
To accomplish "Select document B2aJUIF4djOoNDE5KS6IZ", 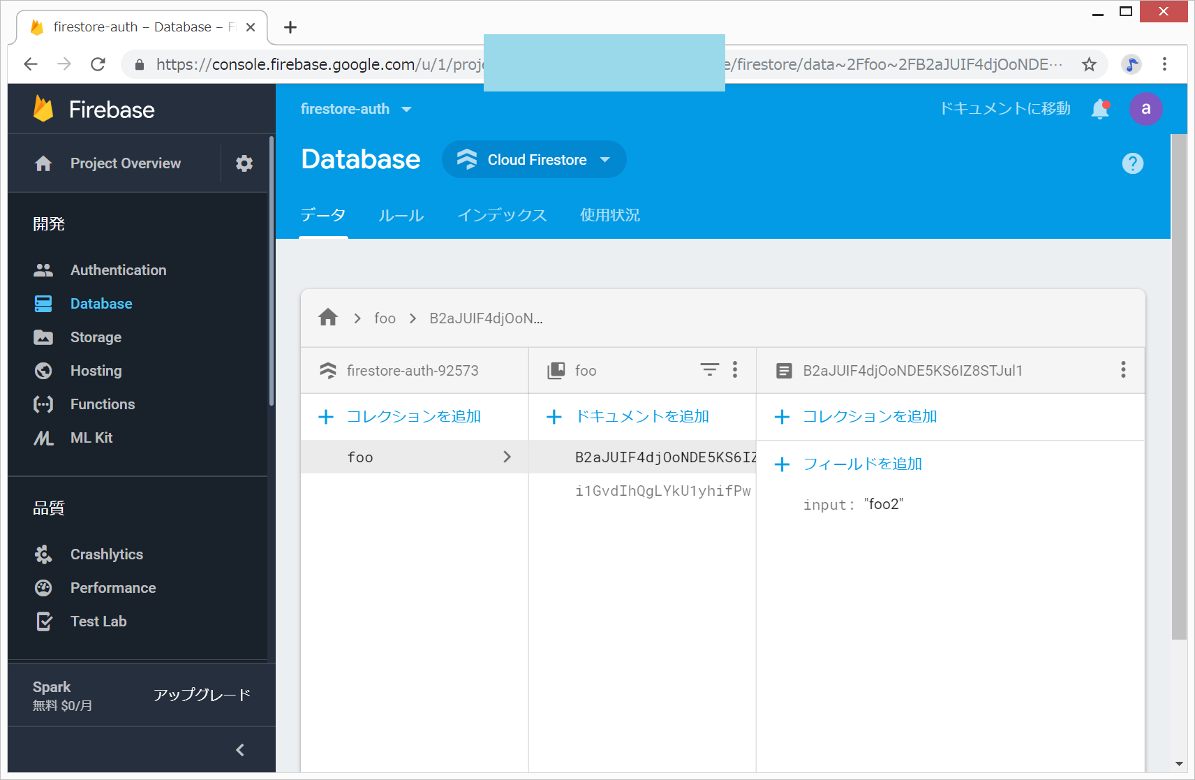I will pos(642,457).
